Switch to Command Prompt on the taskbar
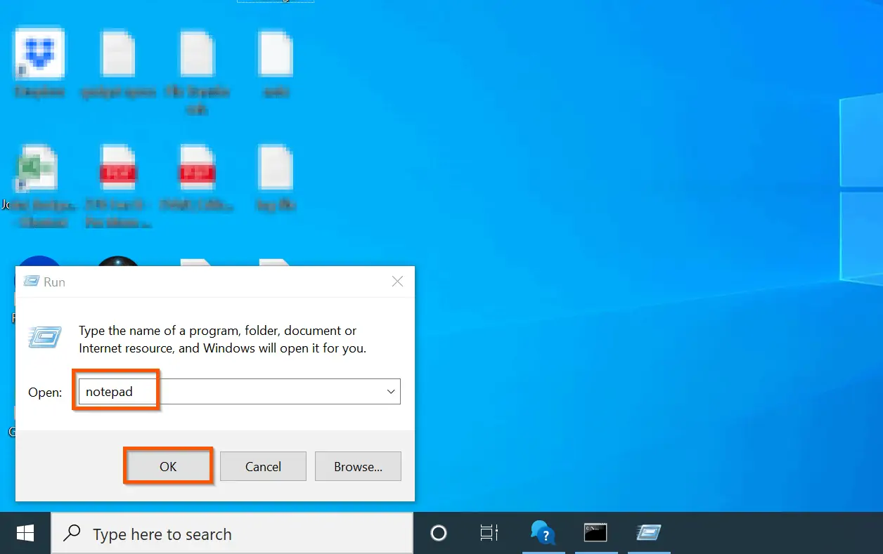Screen dimensions: 883x554 595,534
